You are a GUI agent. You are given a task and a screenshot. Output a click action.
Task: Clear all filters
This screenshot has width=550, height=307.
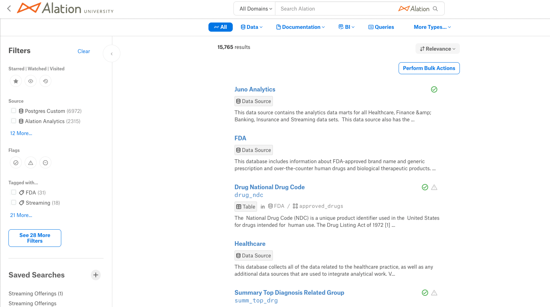tap(84, 51)
